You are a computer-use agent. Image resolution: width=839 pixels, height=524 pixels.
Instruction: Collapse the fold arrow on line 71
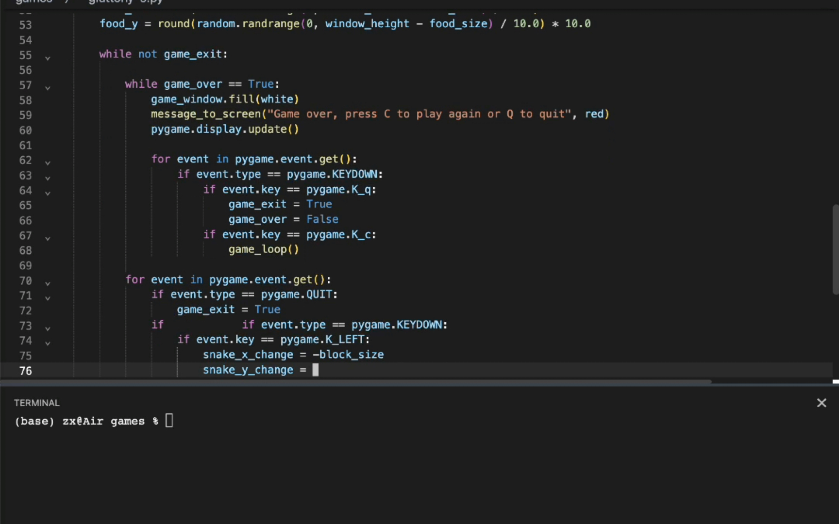point(48,298)
